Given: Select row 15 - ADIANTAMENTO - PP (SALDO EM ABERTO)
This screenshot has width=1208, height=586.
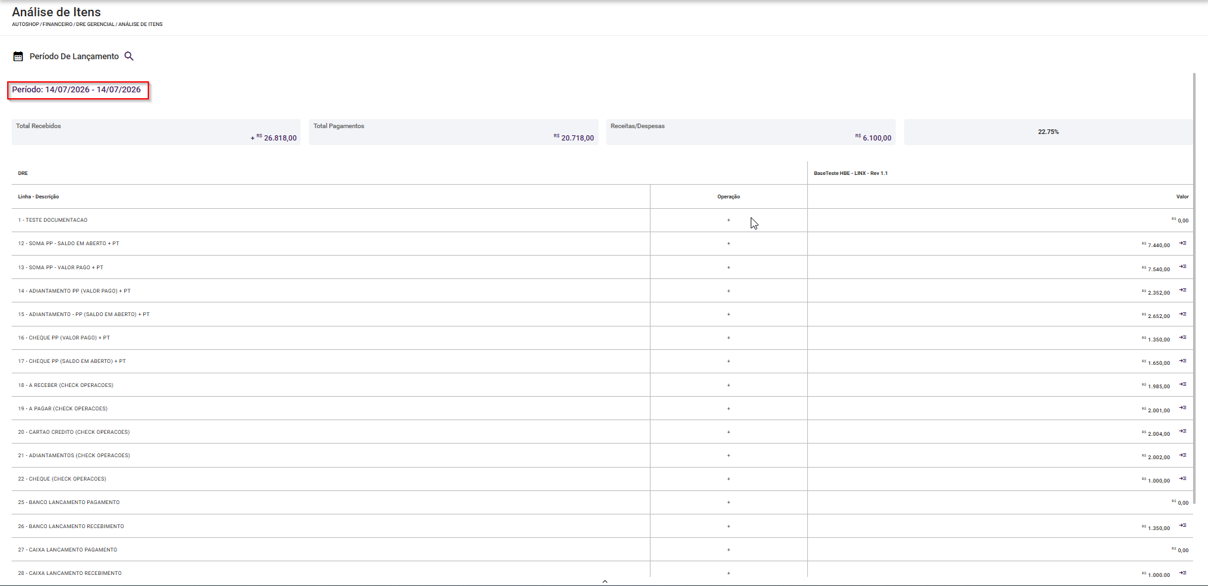Looking at the screenshot, I should (602, 314).
